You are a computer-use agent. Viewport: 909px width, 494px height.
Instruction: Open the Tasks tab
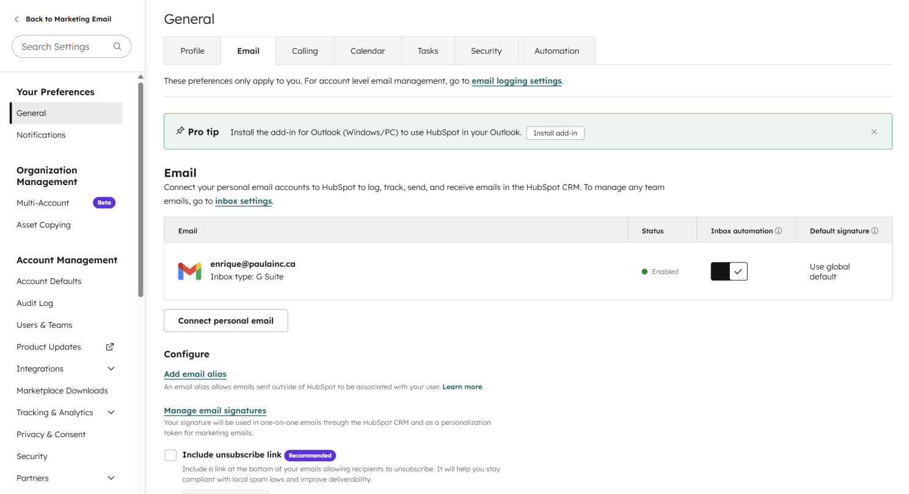(x=428, y=51)
